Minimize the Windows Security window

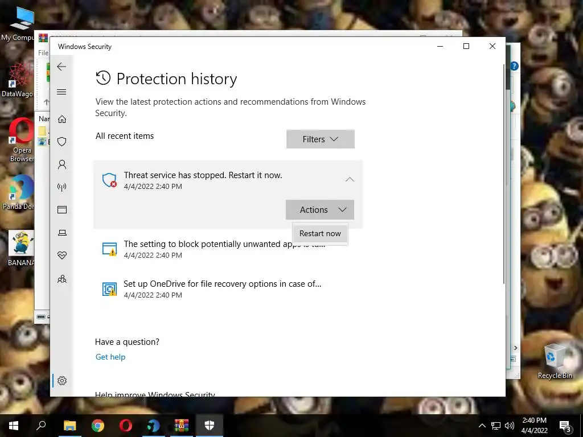coord(440,46)
